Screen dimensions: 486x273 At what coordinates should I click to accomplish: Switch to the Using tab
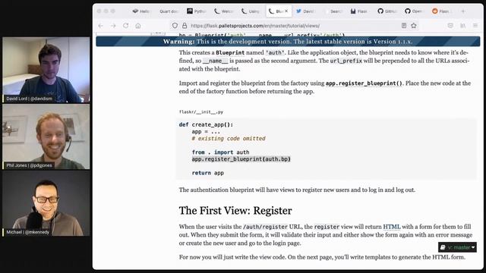pyautogui.click(x=251, y=11)
